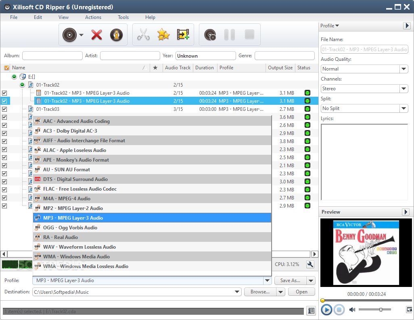Play the preview with the play button
Viewport: 414px width, 320px height.
point(326,310)
